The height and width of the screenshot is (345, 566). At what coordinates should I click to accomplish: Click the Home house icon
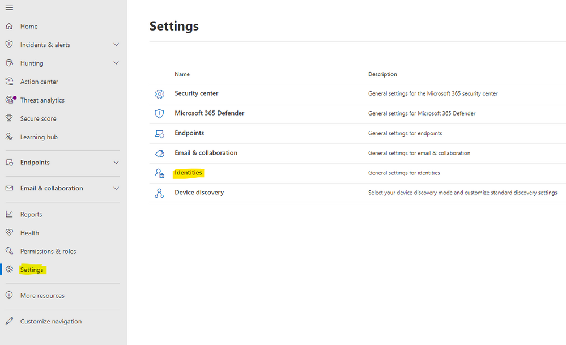click(10, 26)
